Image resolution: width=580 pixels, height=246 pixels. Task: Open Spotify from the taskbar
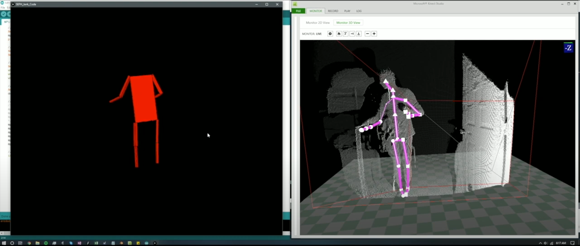46,243
